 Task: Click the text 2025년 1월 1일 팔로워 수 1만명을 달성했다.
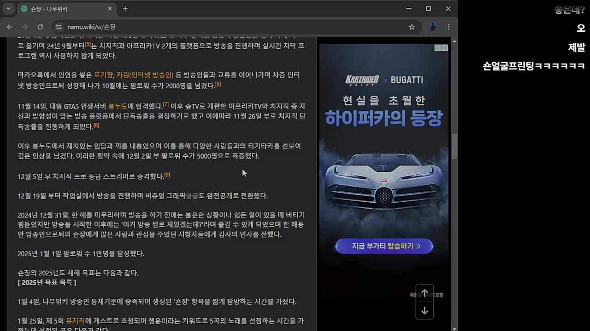(81, 254)
